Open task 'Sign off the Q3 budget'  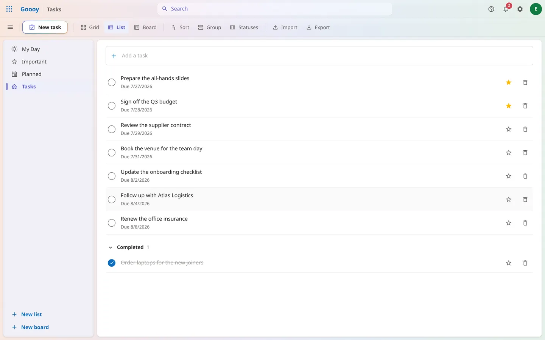149,102
